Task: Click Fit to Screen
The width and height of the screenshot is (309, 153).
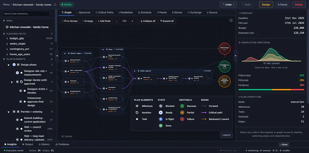Action: coord(70,21)
